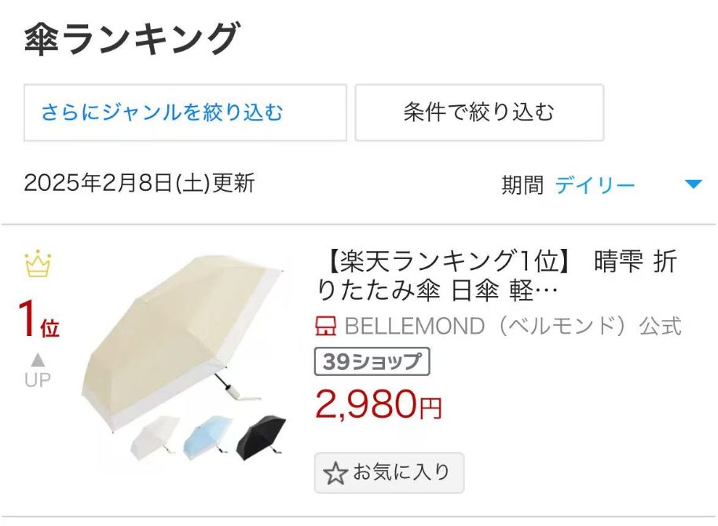
Task: Click the 1位 rank label
Action: point(38,320)
